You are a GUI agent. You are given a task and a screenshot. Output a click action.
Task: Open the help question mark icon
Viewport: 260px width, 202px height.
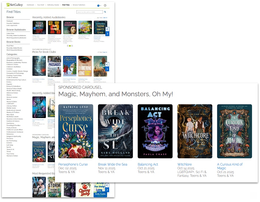coord(105,5)
